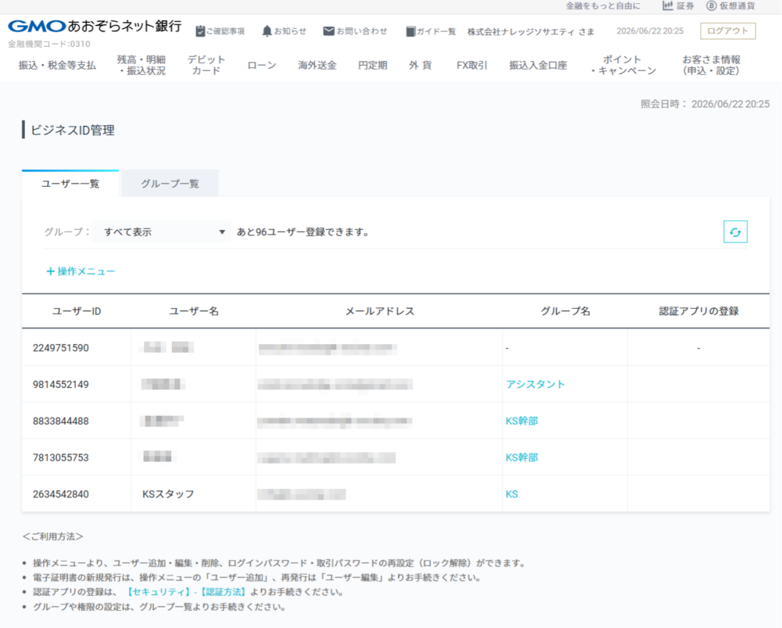Select user ID 7813055753

(x=61, y=458)
